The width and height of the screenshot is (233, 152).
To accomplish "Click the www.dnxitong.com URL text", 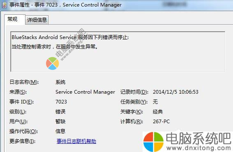I will [198, 148].
